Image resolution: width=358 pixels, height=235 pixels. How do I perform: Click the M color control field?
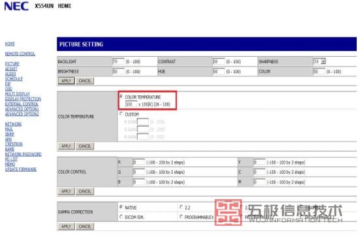260,182
